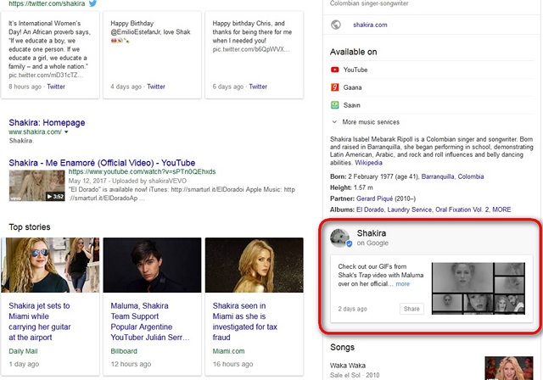Click the Saavn music service name

[x=351, y=105]
